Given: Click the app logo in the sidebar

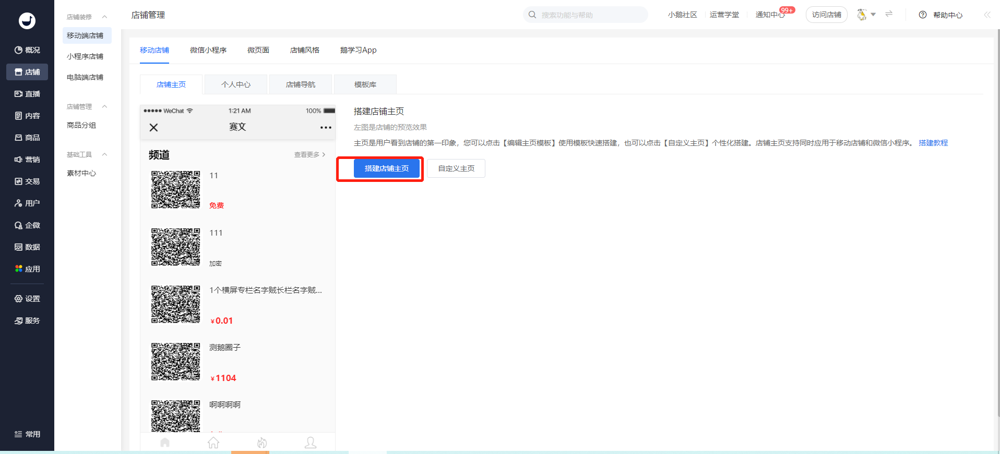Looking at the screenshot, I should (27, 20).
